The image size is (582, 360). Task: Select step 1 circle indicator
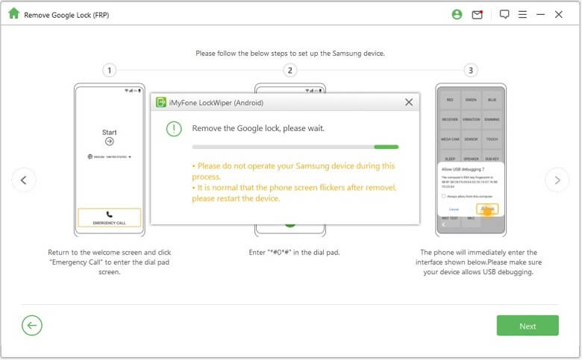click(110, 70)
